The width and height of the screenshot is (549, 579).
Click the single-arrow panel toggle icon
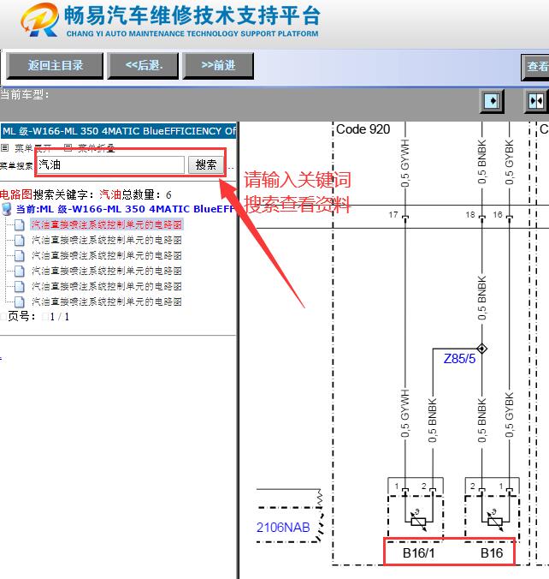[x=493, y=101]
